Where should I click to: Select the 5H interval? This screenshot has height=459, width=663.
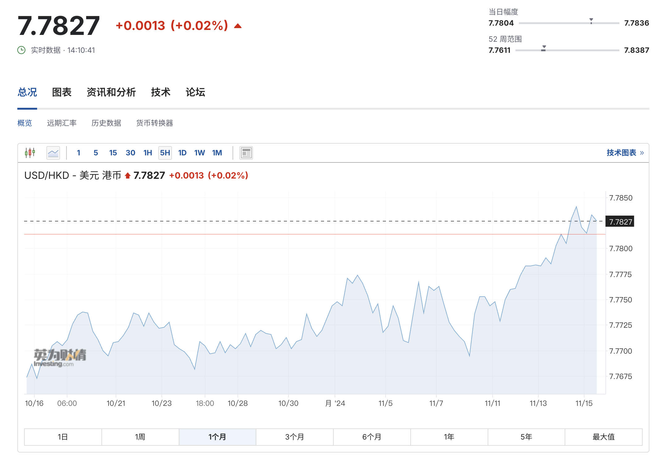(x=165, y=153)
